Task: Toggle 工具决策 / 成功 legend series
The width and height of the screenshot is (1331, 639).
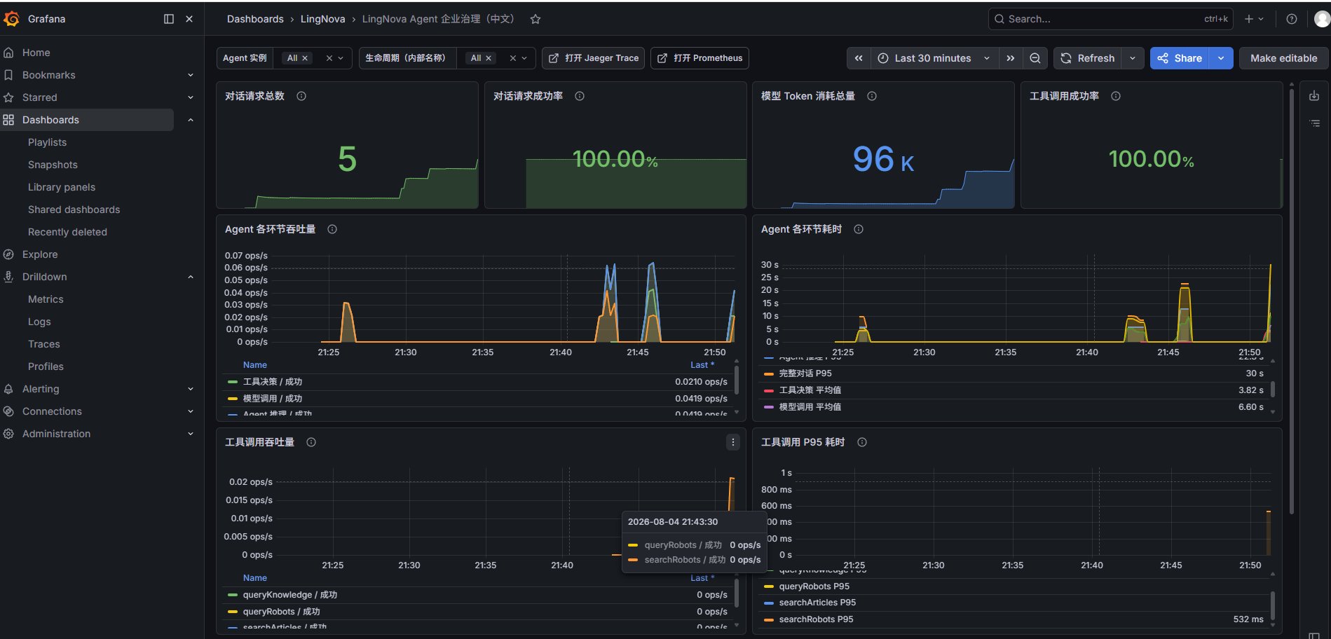Action: pos(273,382)
